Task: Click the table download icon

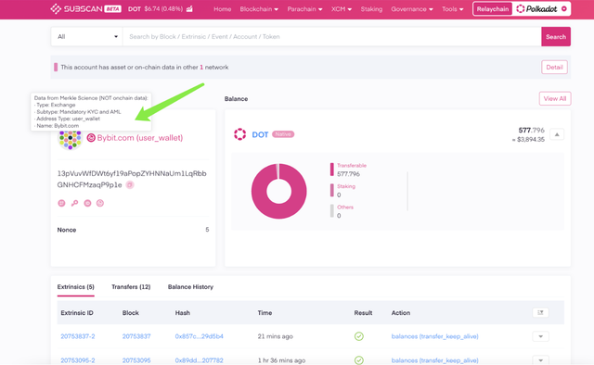Action: pos(540,313)
